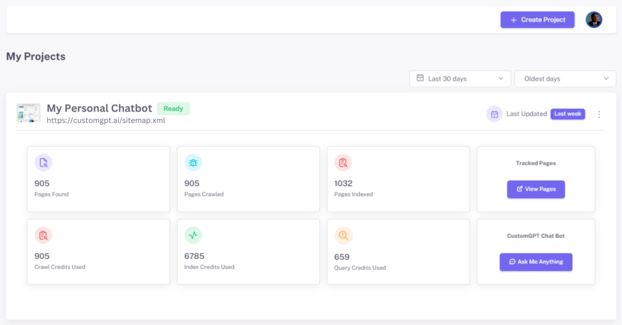Screen dimensions: 622x325
Task: Open the three-dot project options menu
Action: click(599, 114)
